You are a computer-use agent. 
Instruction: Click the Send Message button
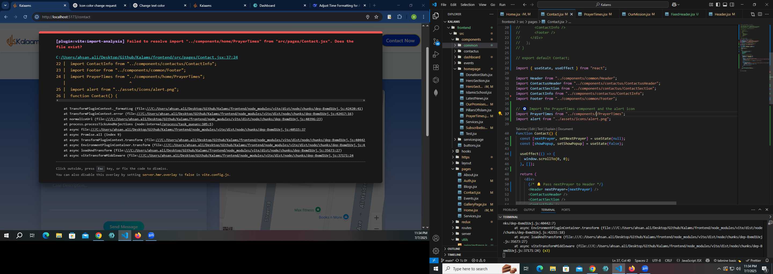click(124, 226)
